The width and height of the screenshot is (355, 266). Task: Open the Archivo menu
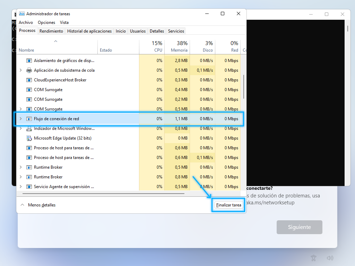click(26, 23)
